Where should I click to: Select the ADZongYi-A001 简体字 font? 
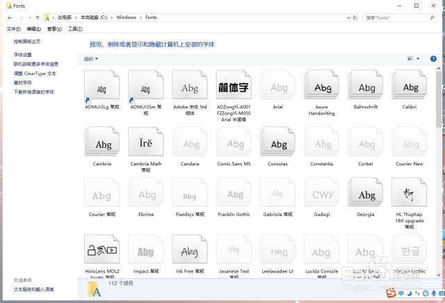234,85
